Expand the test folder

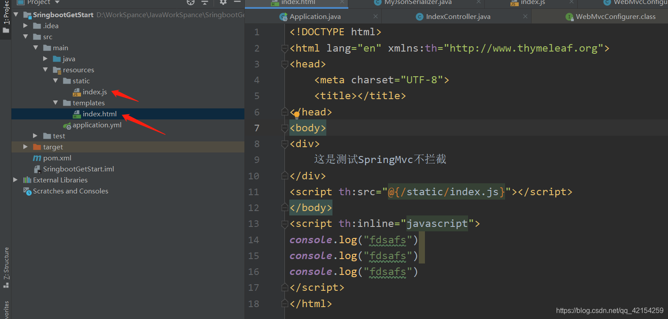click(x=36, y=136)
